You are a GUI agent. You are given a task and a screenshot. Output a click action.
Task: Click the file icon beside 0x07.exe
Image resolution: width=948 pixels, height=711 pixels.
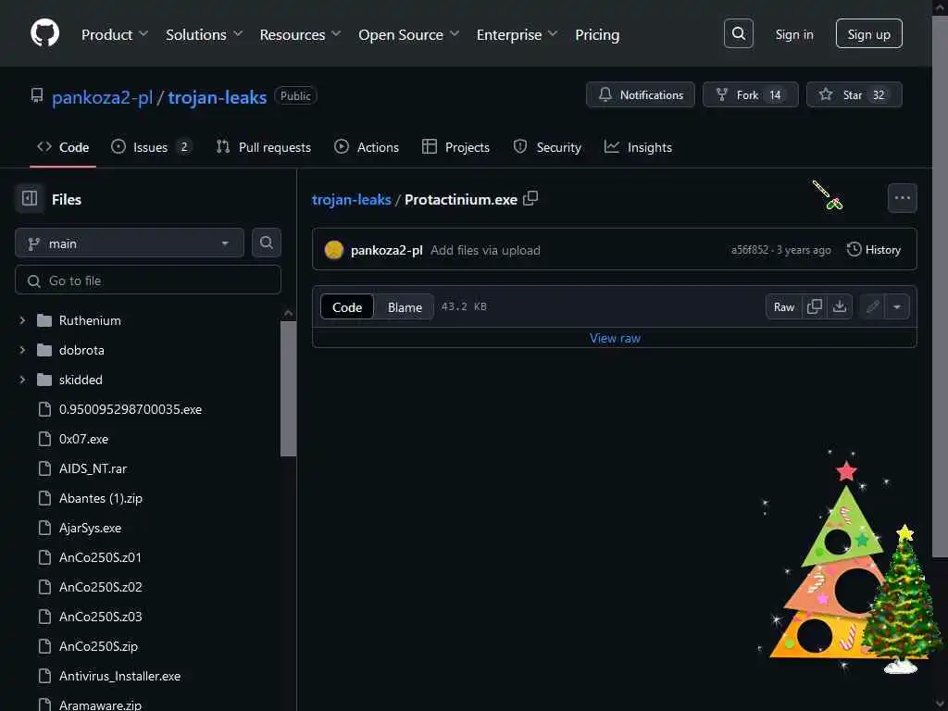pos(44,439)
